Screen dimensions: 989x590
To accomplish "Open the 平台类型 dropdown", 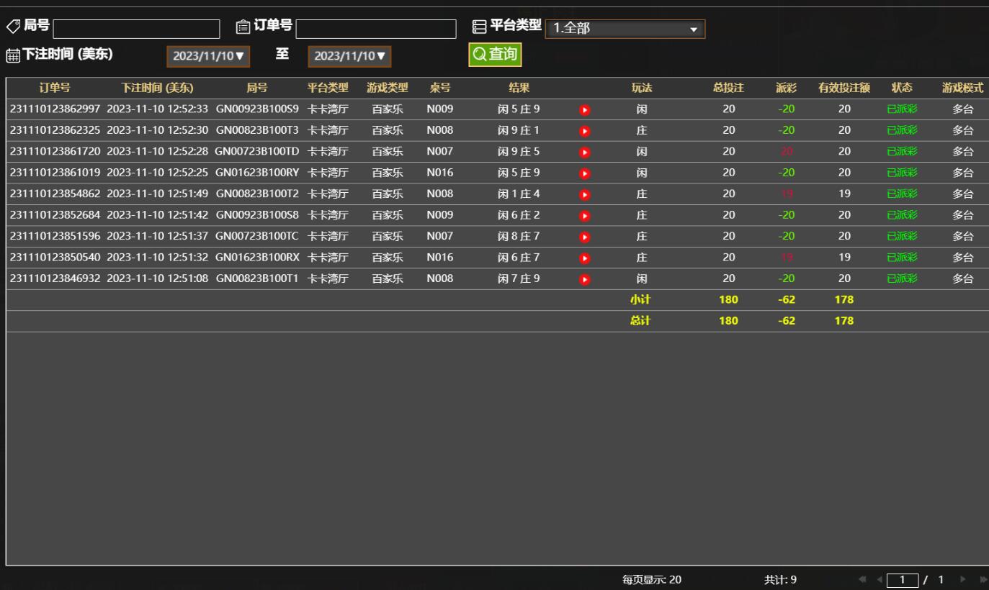I will pos(625,29).
